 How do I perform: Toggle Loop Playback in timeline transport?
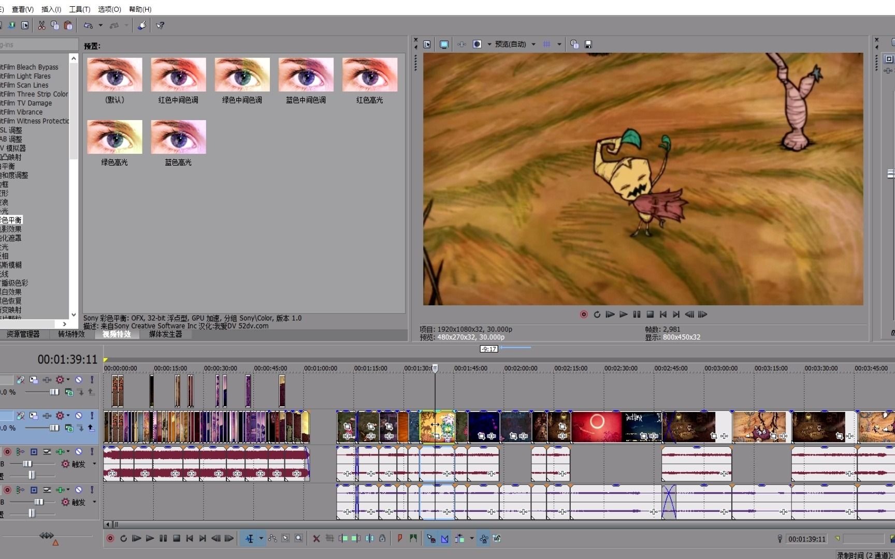click(124, 538)
